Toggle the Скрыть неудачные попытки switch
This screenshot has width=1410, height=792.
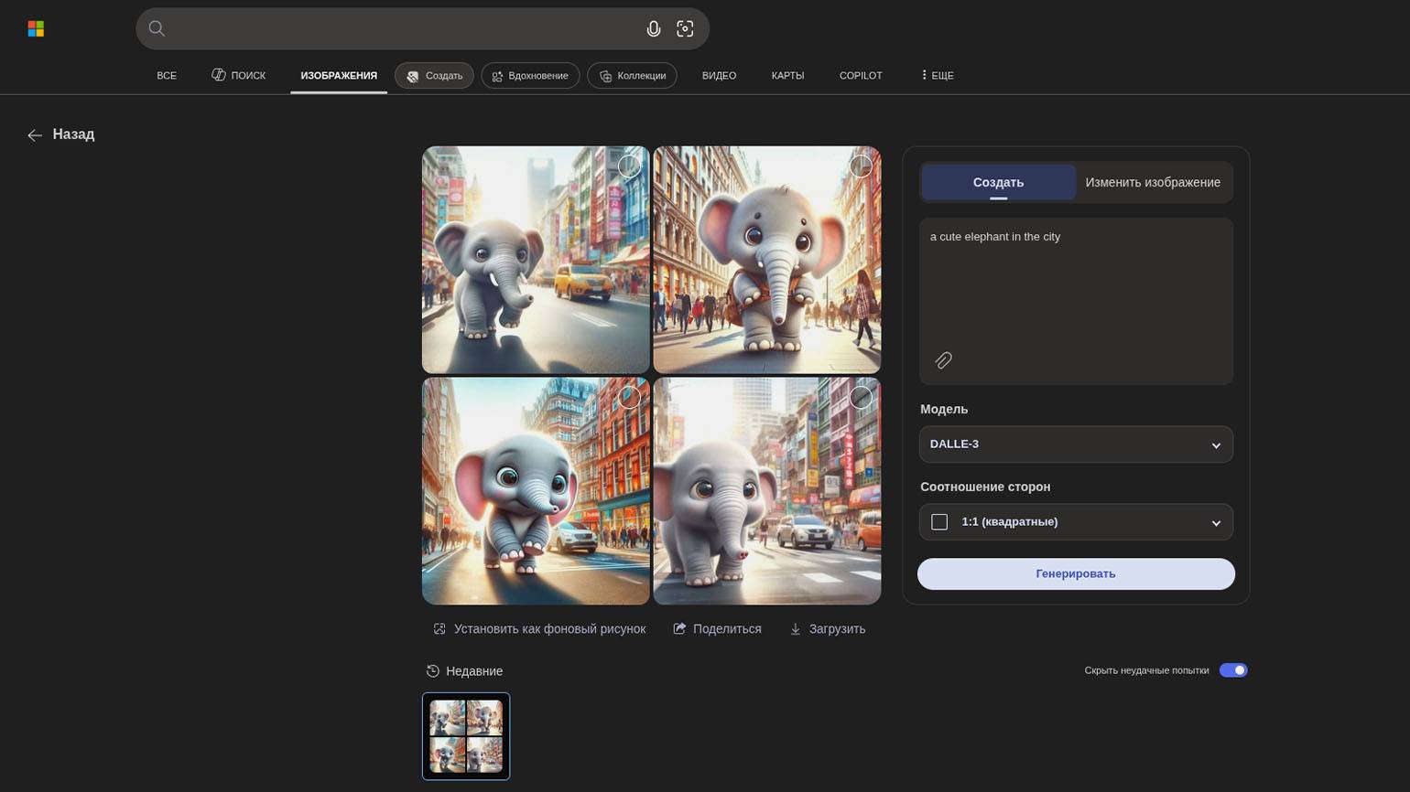tap(1232, 670)
